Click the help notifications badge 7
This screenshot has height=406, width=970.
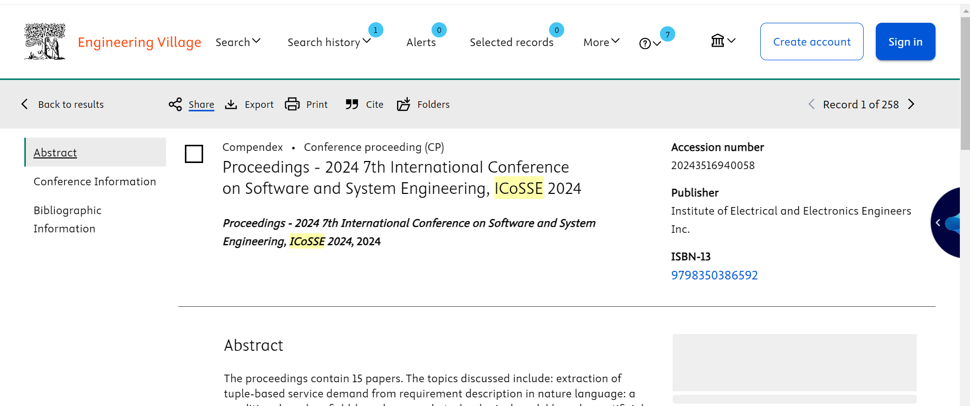pos(668,34)
